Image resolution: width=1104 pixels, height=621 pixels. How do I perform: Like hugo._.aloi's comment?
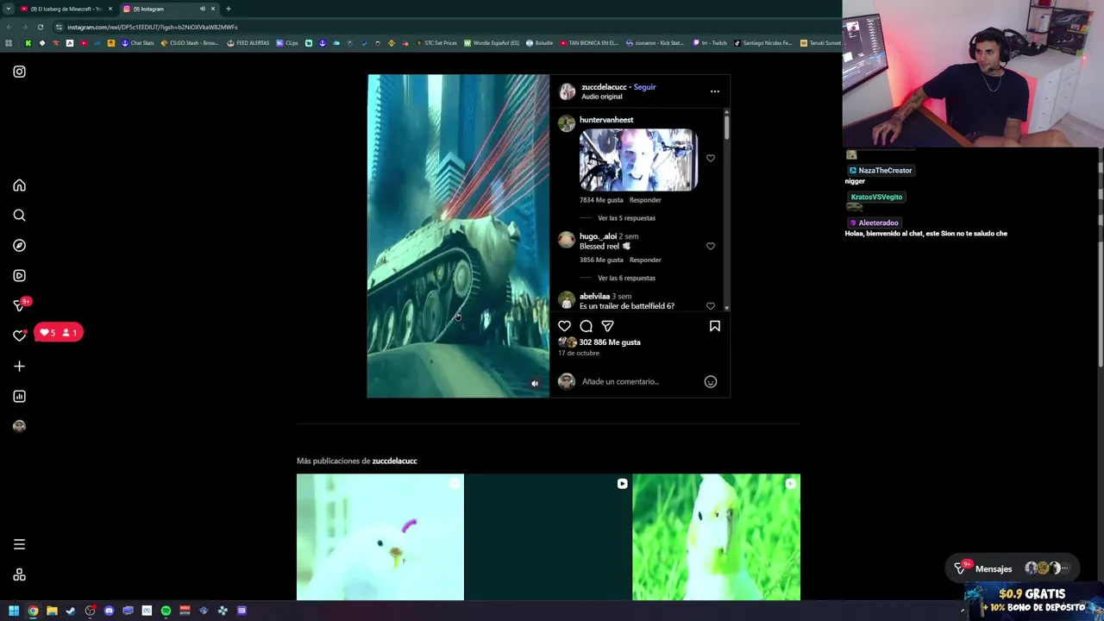(x=711, y=246)
